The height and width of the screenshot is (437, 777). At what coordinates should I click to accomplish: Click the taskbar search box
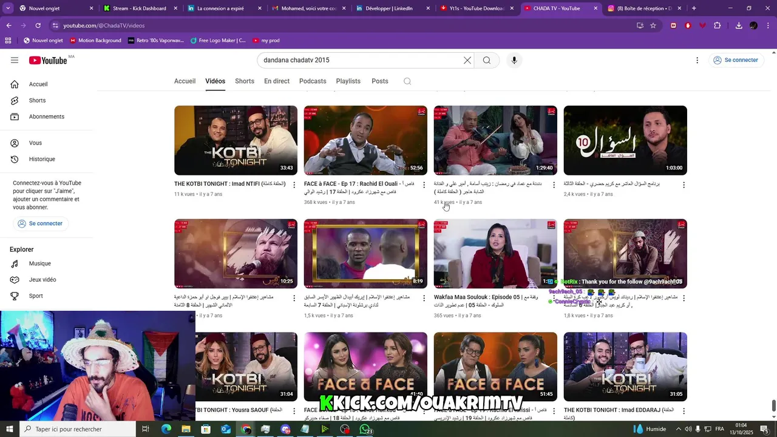coord(78,429)
